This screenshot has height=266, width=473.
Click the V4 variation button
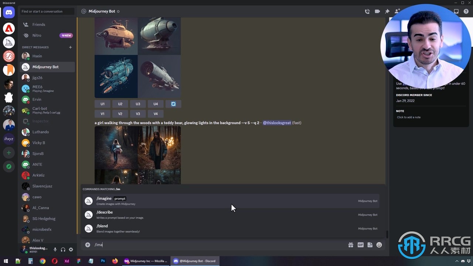point(156,114)
